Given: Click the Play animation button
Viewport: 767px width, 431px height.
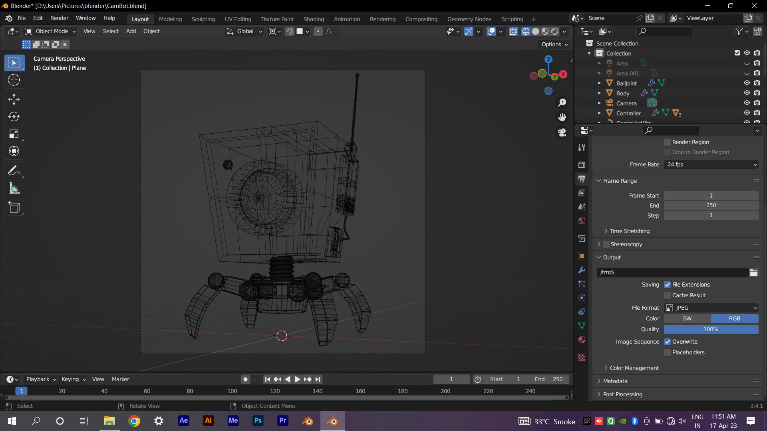Looking at the screenshot, I should click(x=298, y=380).
